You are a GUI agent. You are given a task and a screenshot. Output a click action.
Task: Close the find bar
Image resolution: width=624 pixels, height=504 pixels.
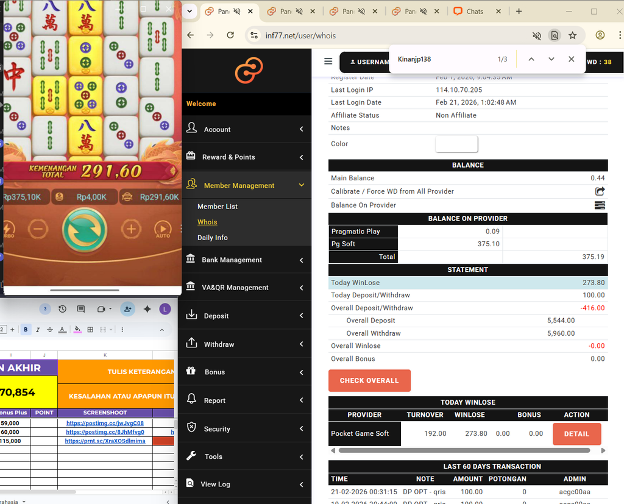[x=571, y=59]
